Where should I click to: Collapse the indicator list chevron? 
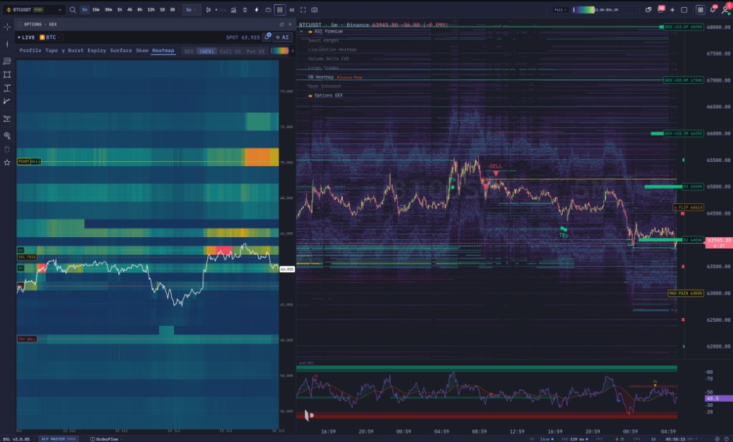pos(301,32)
